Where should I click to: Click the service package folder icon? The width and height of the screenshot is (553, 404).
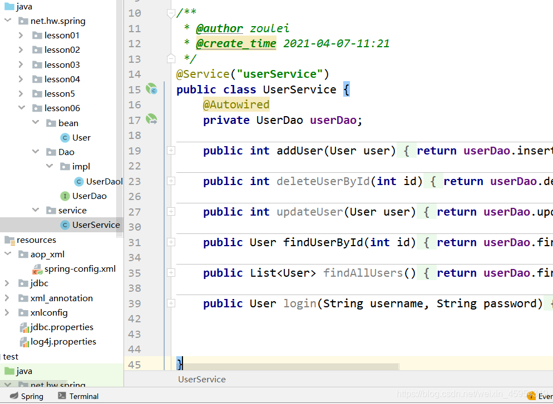tap(51, 211)
